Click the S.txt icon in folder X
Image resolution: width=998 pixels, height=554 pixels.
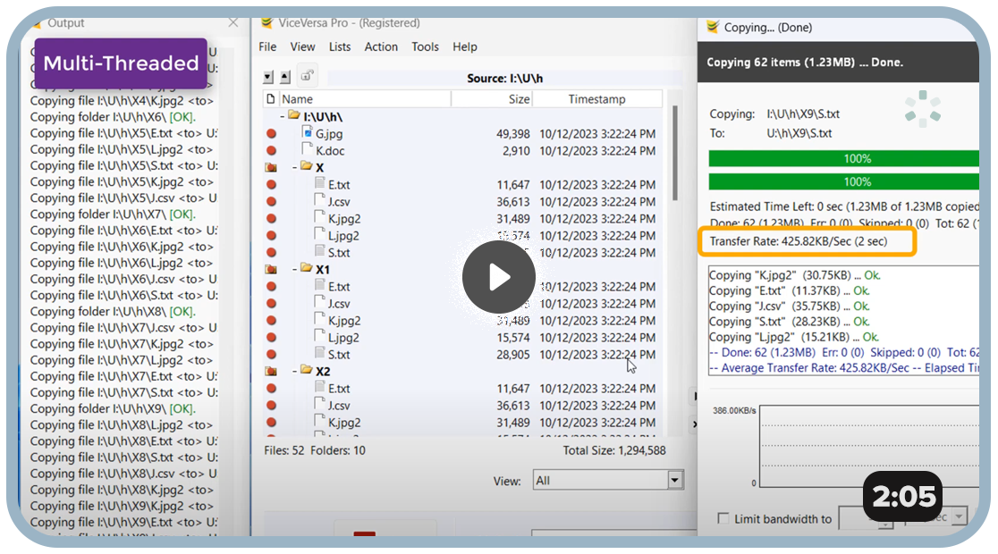[320, 251]
